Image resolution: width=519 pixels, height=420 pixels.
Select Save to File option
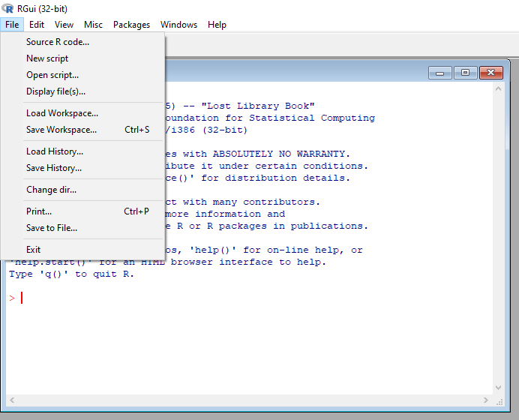[x=52, y=228]
